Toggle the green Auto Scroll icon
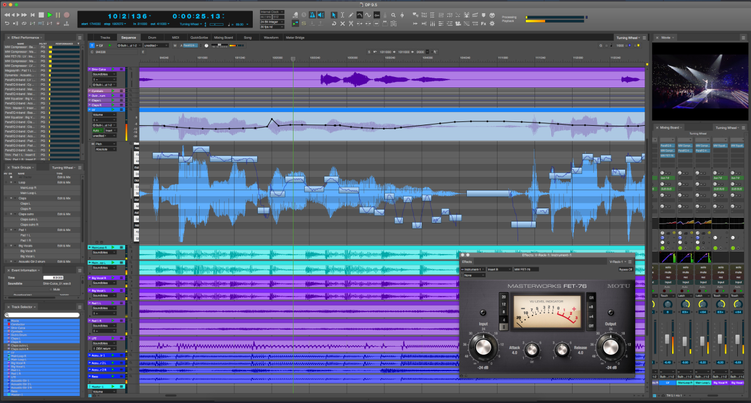Image resolution: width=751 pixels, height=403 pixels. pyautogui.click(x=295, y=24)
